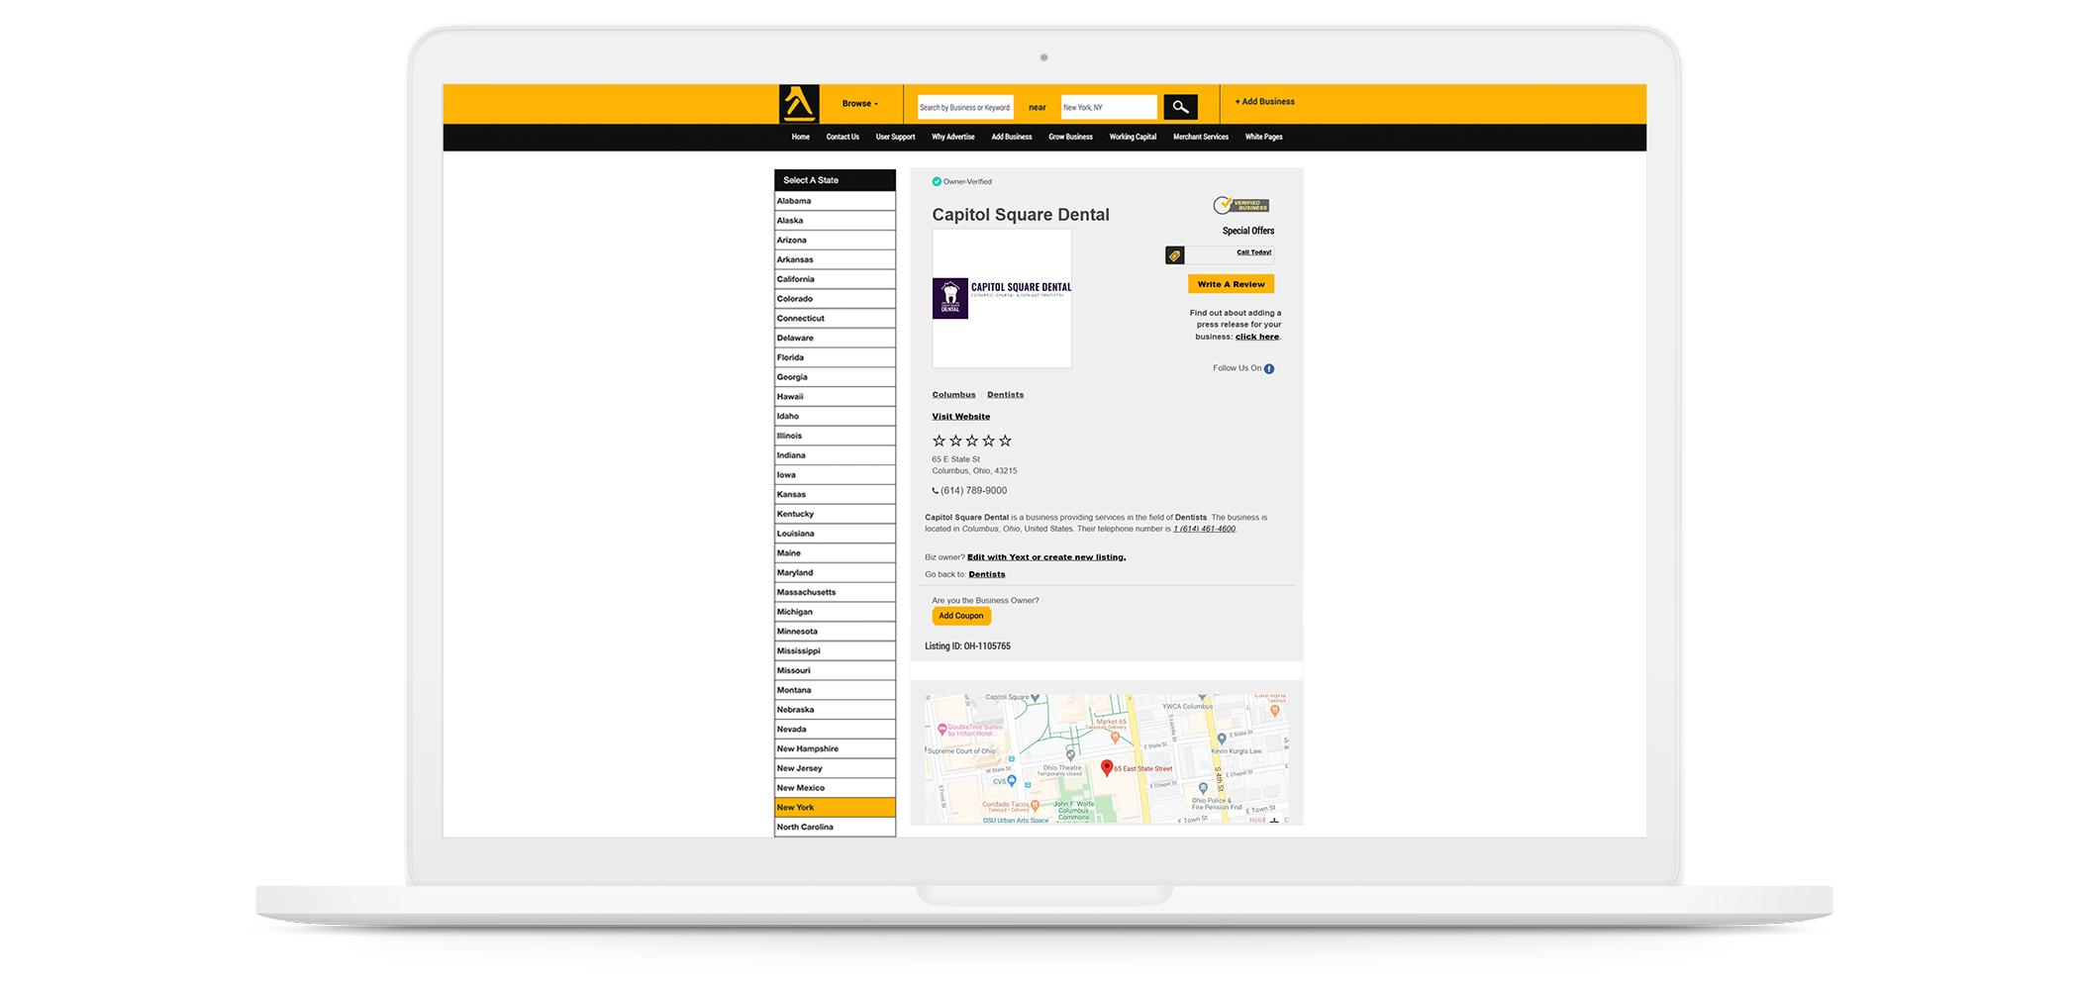The height and width of the screenshot is (990, 2079).
Task: Click the 65 E State St address text
Action: [955, 459]
